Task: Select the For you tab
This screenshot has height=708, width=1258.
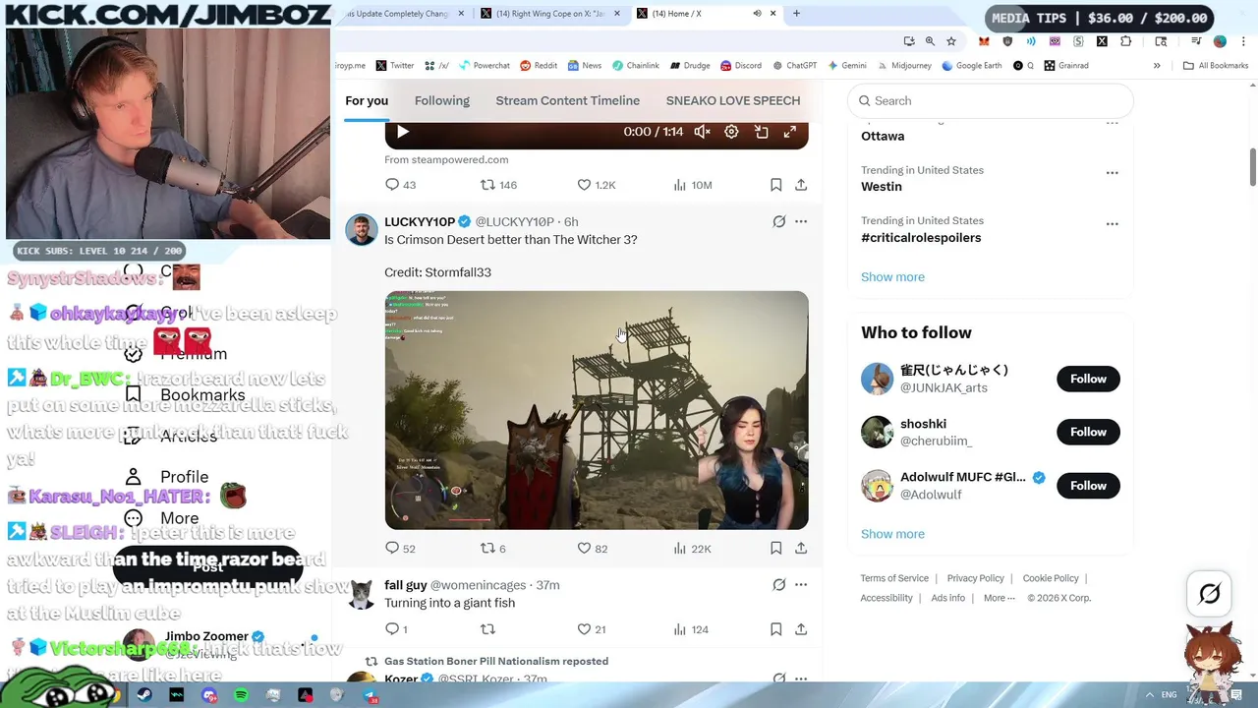Action: coord(367,100)
